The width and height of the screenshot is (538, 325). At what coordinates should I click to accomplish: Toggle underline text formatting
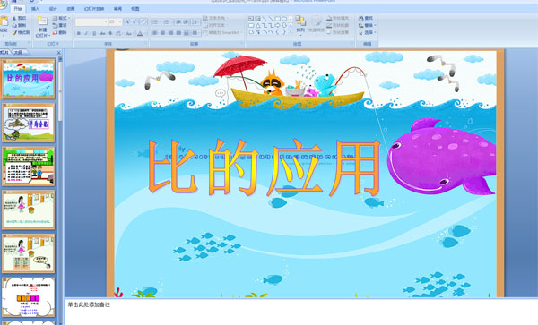[x=94, y=33]
